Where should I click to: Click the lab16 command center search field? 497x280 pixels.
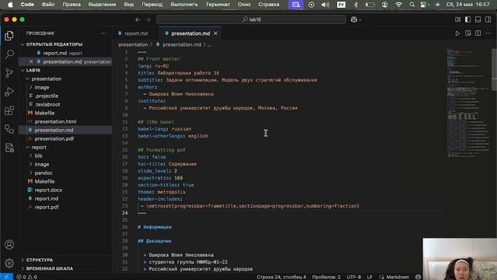[251, 19]
